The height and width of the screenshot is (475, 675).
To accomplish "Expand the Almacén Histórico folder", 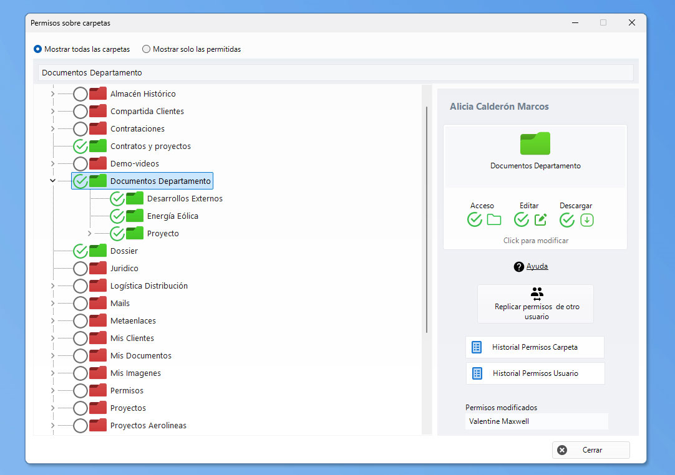I will click(x=52, y=94).
